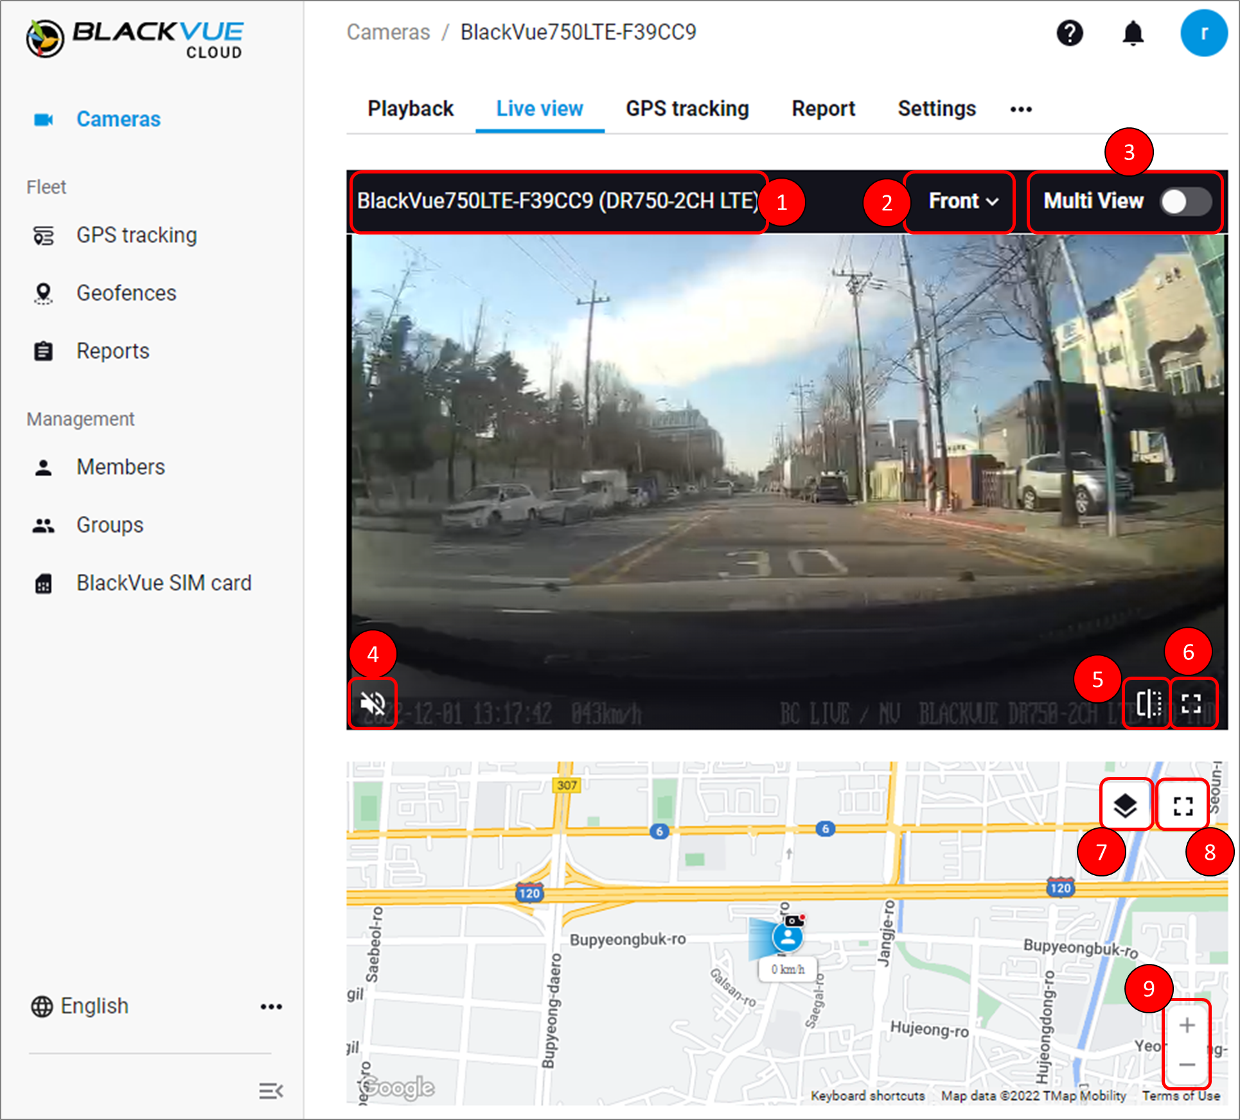Image resolution: width=1240 pixels, height=1120 pixels.
Task: Open Fleet GPS tracking in sidebar
Action: (136, 235)
